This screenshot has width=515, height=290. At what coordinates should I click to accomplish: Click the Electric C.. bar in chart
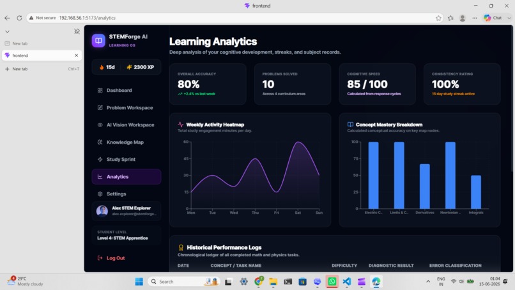373,176
